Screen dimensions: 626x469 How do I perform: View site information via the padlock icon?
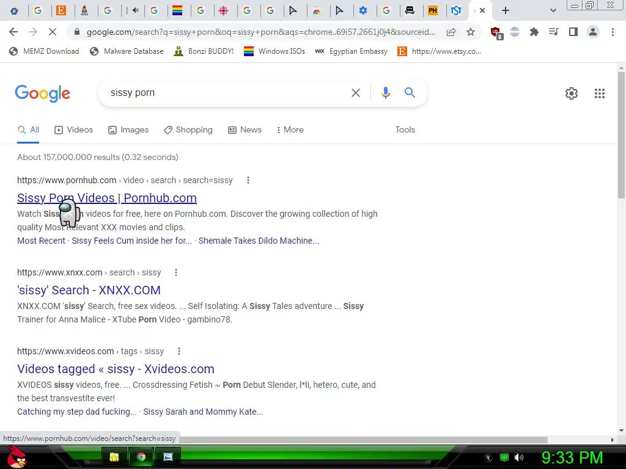[x=77, y=32]
